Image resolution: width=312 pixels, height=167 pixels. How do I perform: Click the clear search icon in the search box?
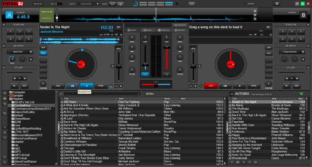click(139, 94)
